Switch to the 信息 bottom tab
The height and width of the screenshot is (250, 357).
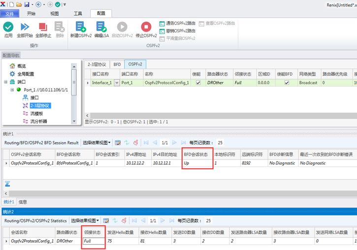coord(23,202)
